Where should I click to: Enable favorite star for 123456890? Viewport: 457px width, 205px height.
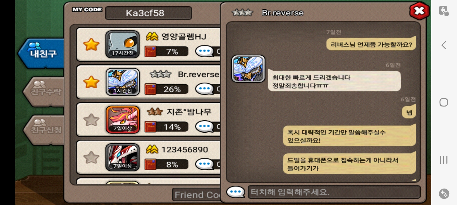click(91, 157)
